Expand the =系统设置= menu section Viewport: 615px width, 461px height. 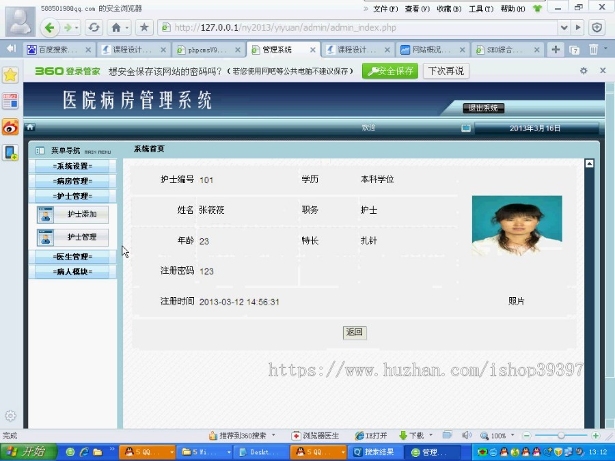coord(72,166)
